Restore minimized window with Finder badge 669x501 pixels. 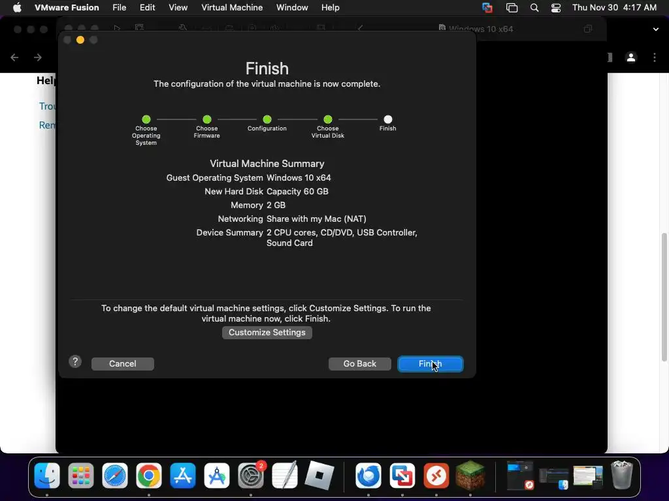[x=554, y=478]
